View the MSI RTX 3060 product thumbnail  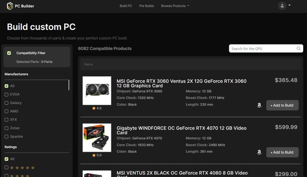coord(97,91)
